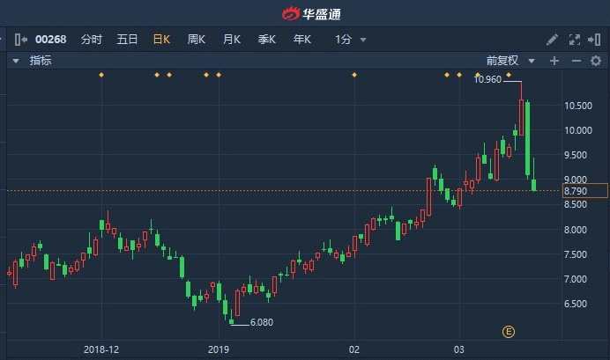
Task: Click the pencil drawing tool icon
Action: point(553,40)
